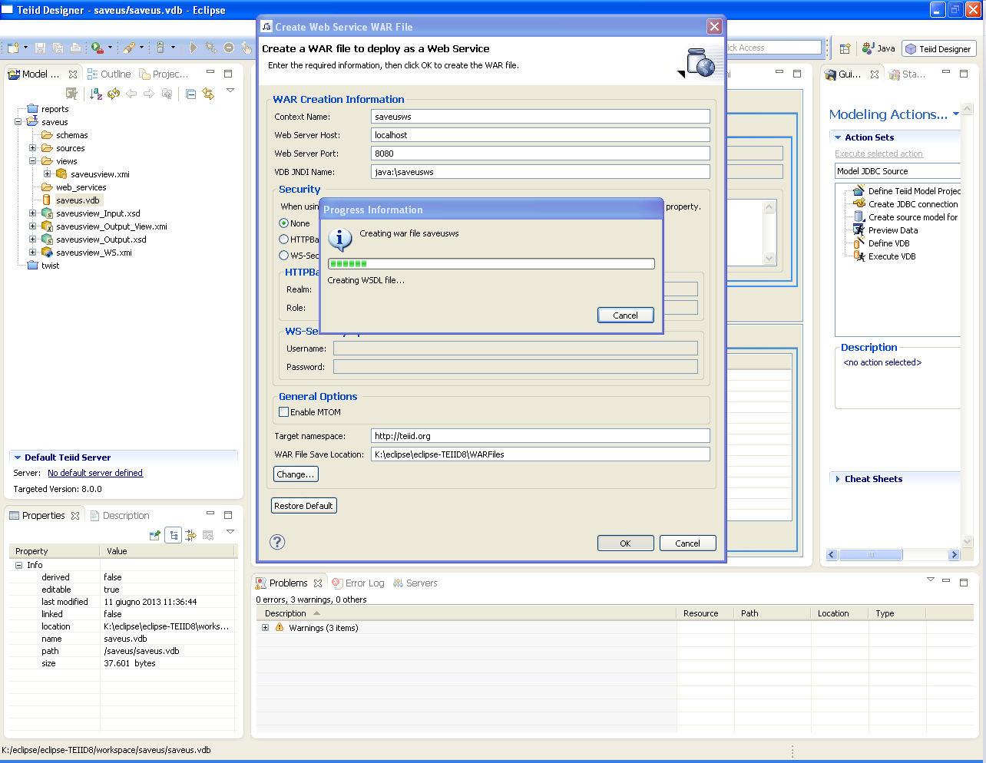
Task: Click the help question mark icon in dialog
Action: pos(277,542)
